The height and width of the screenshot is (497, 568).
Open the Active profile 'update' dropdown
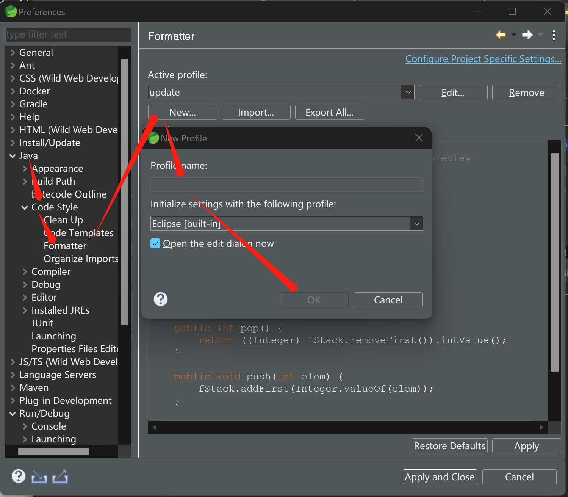click(x=408, y=92)
